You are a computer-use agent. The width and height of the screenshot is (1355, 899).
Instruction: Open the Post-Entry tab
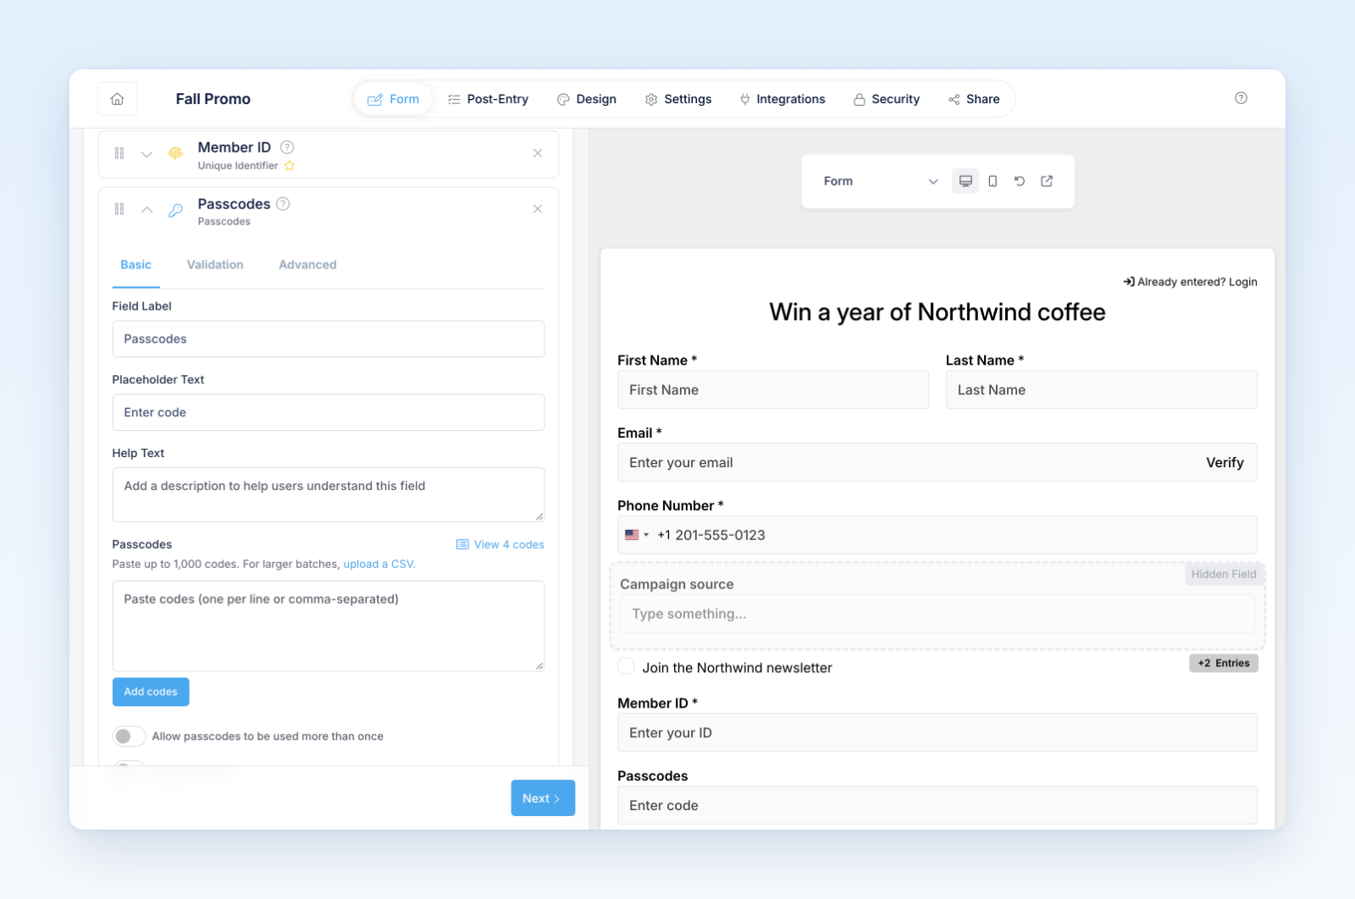488,99
